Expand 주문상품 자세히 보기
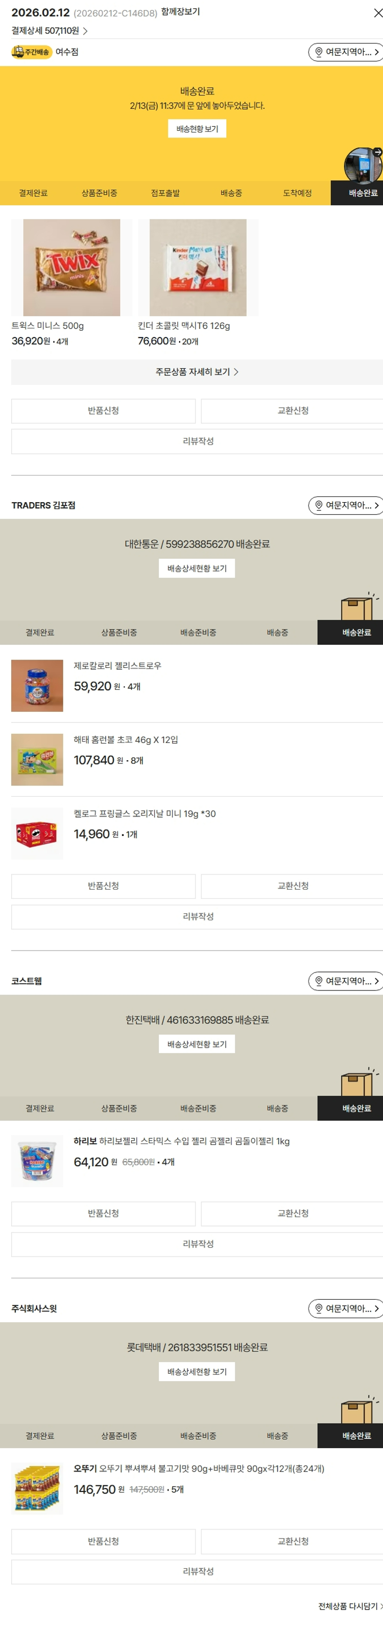 pyautogui.click(x=197, y=372)
